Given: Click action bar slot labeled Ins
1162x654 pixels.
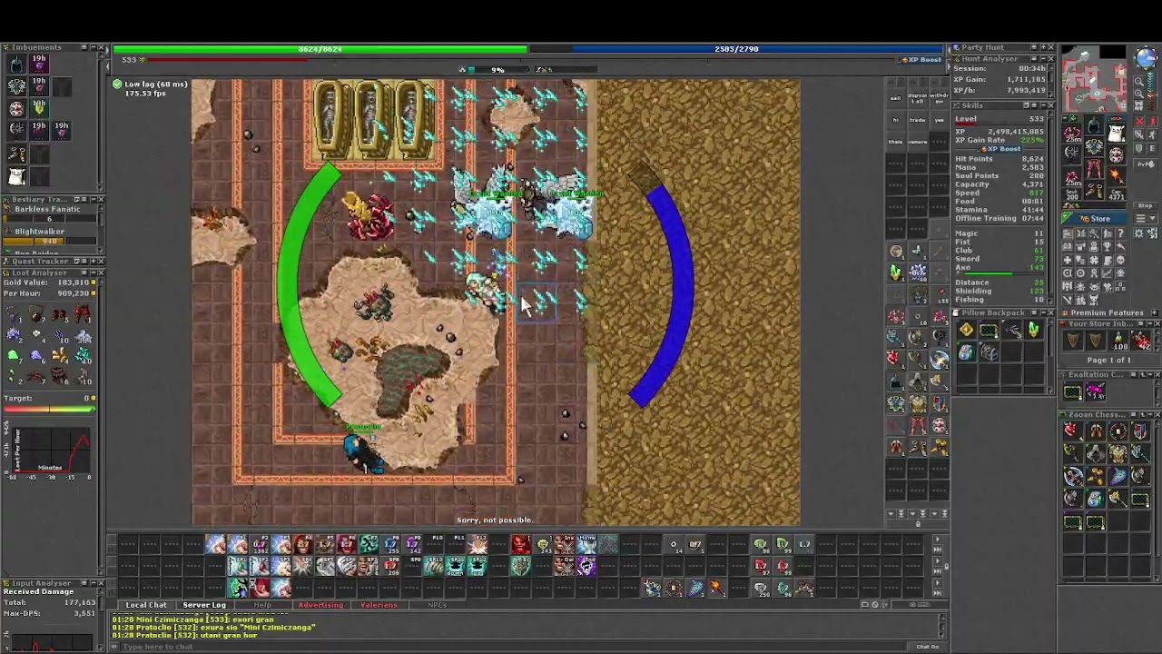Looking at the screenshot, I should tap(565, 544).
